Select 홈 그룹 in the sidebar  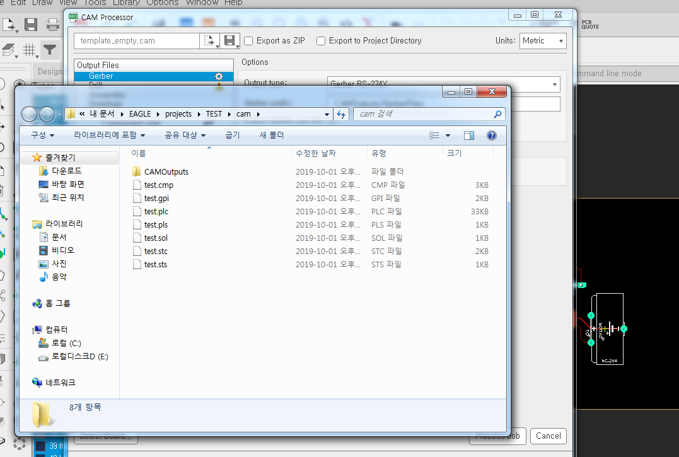[x=57, y=303]
